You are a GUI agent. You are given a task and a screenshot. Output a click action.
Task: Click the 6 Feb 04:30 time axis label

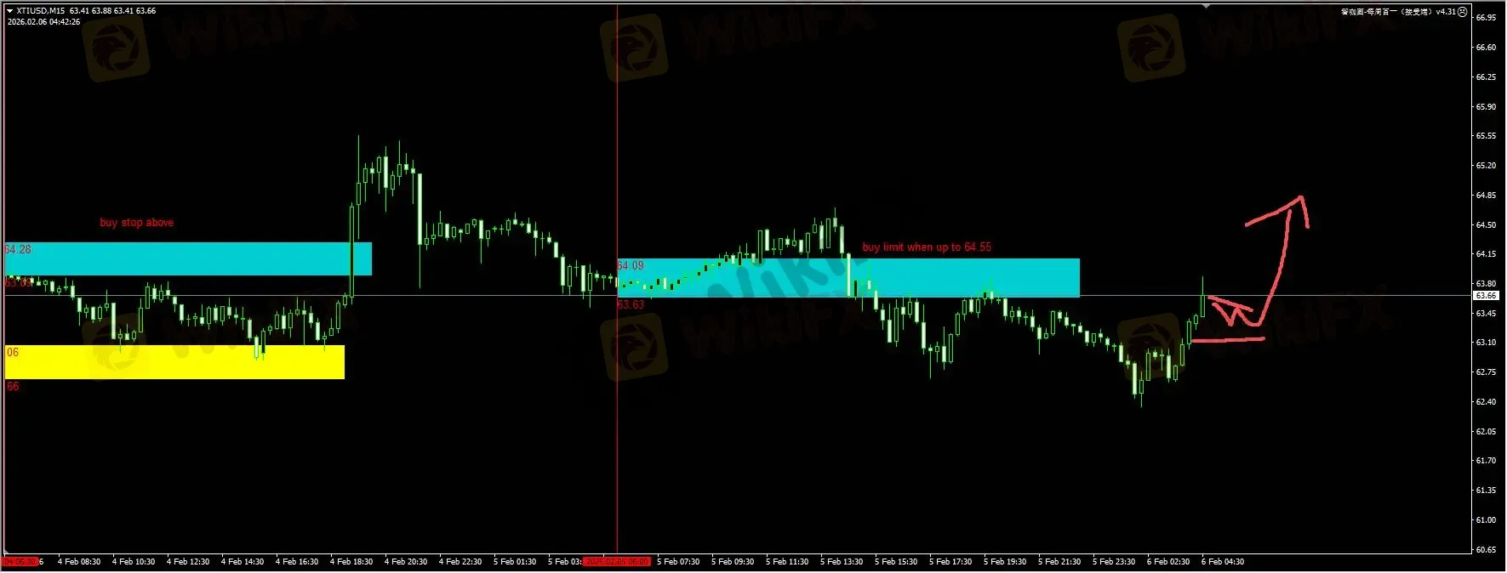pyautogui.click(x=1223, y=562)
